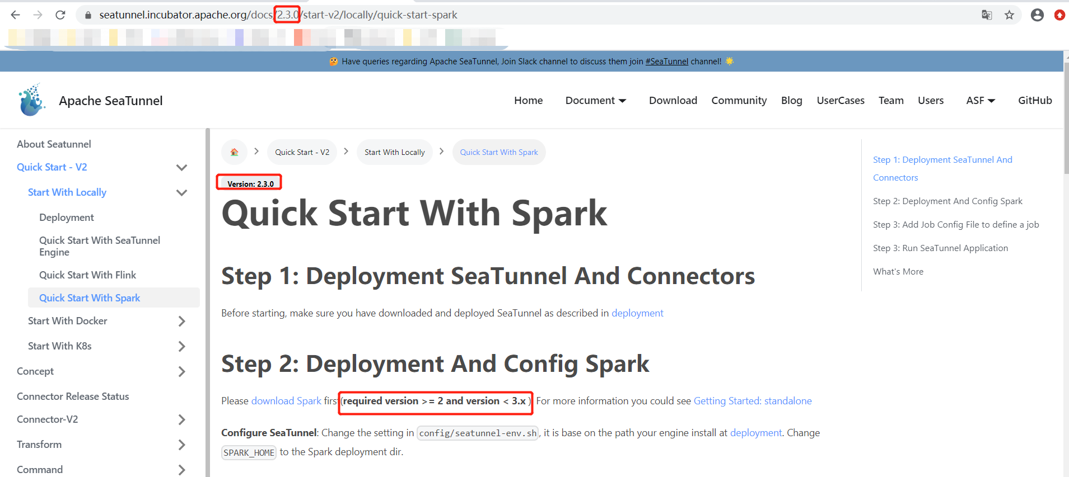
Task: Expand the Start With Docker chevron
Action: coord(181,321)
